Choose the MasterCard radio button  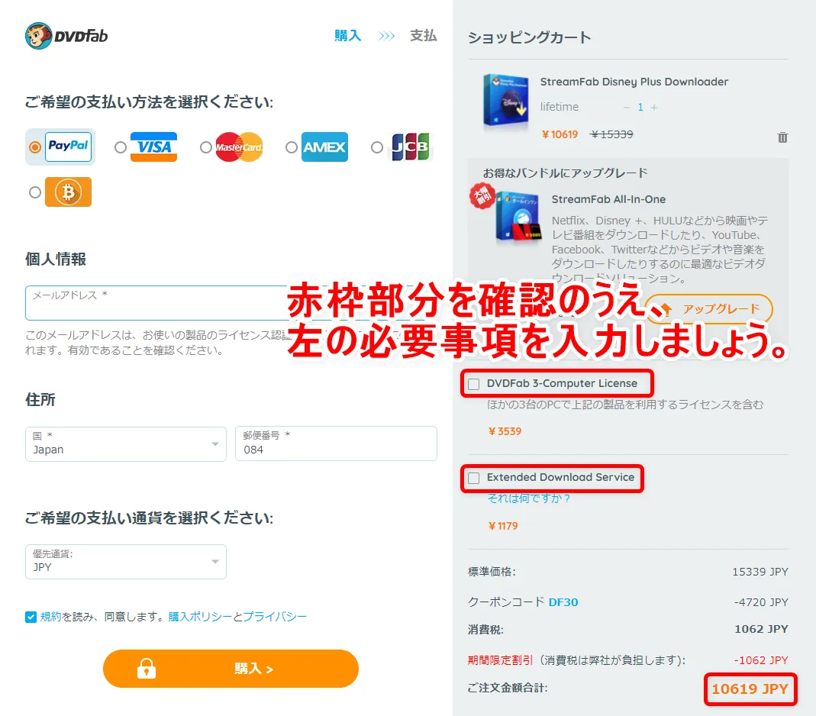click(x=205, y=147)
